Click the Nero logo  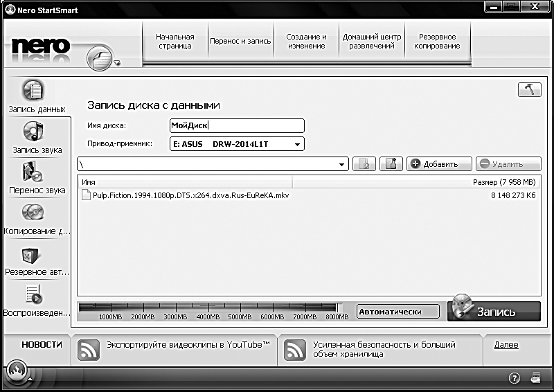41,46
